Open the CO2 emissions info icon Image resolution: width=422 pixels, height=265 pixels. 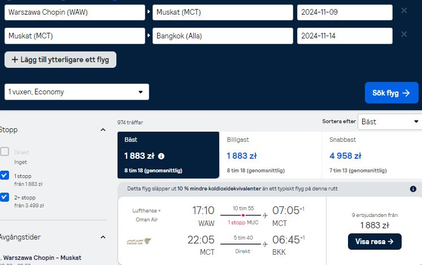tap(413, 189)
